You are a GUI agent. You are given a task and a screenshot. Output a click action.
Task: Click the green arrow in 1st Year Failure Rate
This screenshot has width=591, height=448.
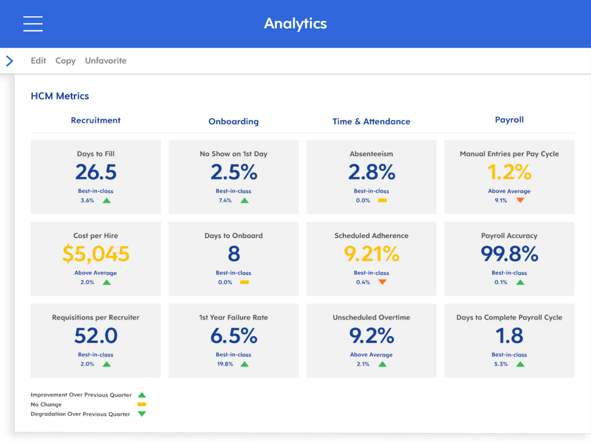click(244, 364)
